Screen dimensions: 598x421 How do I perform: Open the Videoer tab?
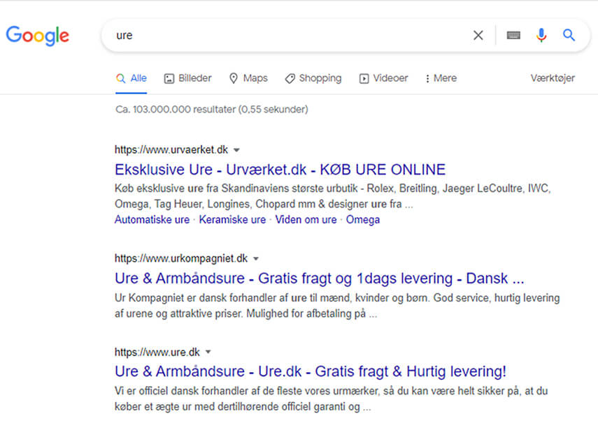383,78
